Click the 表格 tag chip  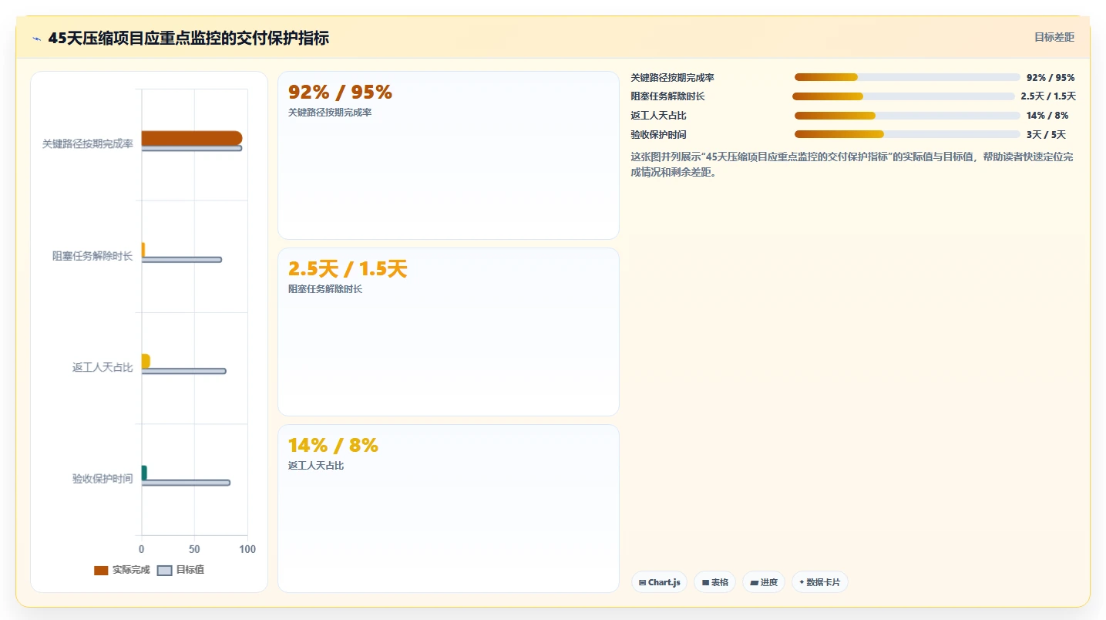pos(715,582)
